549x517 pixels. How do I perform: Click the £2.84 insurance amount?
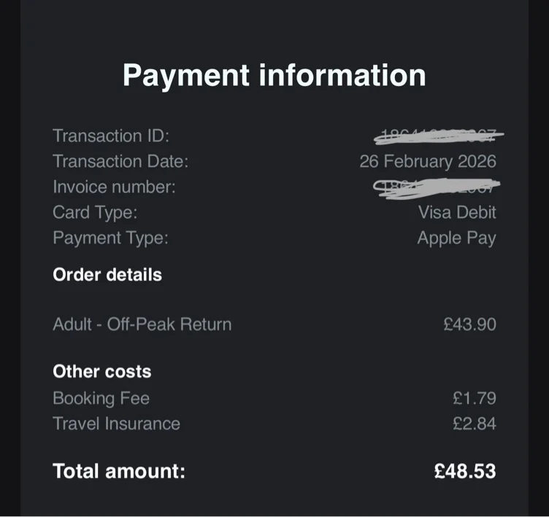click(x=474, y=424)
